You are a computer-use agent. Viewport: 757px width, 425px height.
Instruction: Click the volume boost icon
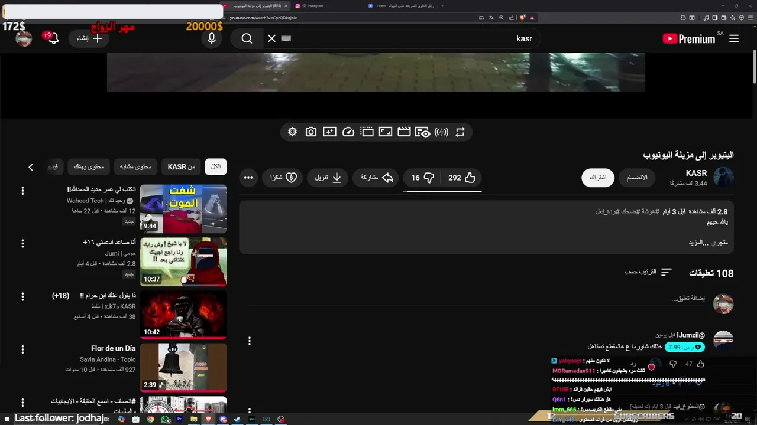click(x=441, y=132)
